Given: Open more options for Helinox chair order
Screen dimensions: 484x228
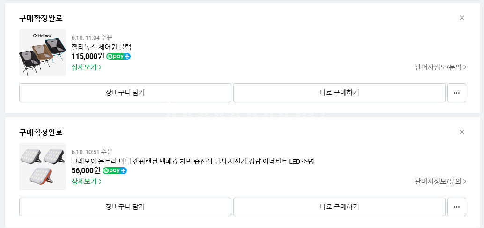Looking at the screenshot, I should point(456,93).
